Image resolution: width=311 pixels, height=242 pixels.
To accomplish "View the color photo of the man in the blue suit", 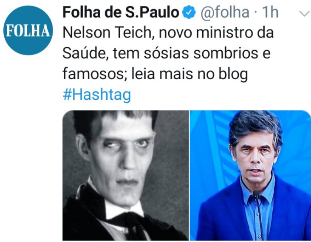I will 250,176.
